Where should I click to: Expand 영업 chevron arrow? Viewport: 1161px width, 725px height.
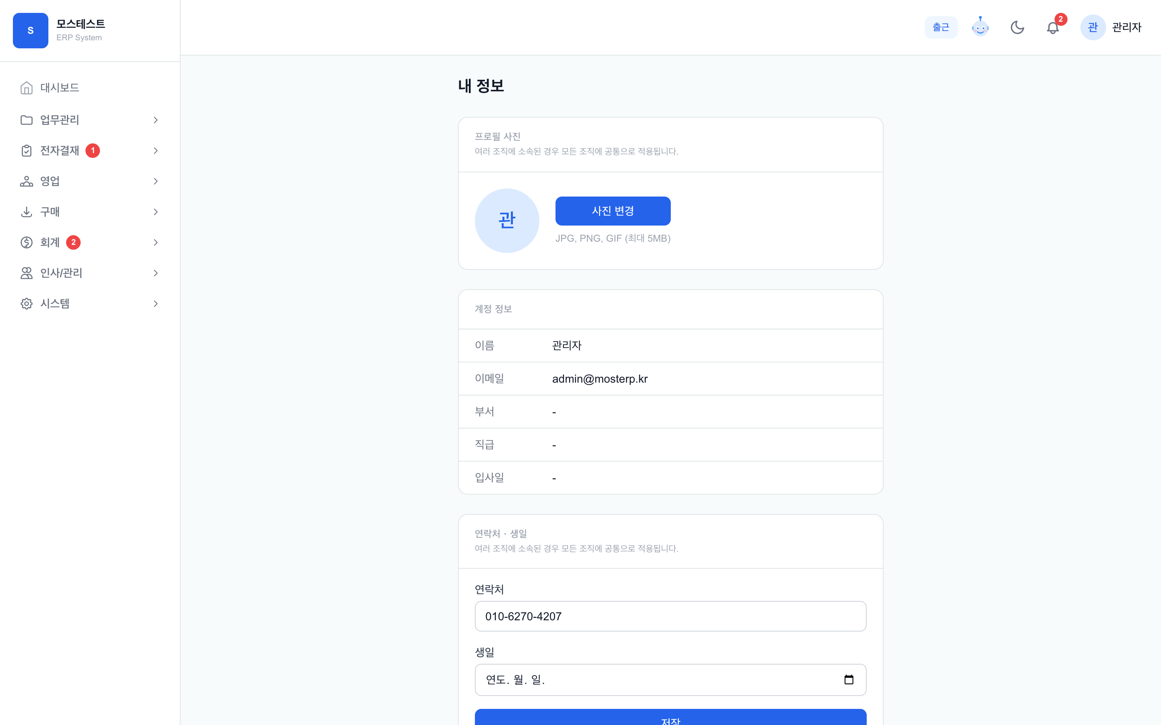point(156,181)
